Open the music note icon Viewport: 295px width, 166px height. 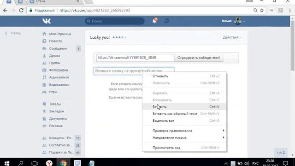pyautogui.click(x=166, y=21)
